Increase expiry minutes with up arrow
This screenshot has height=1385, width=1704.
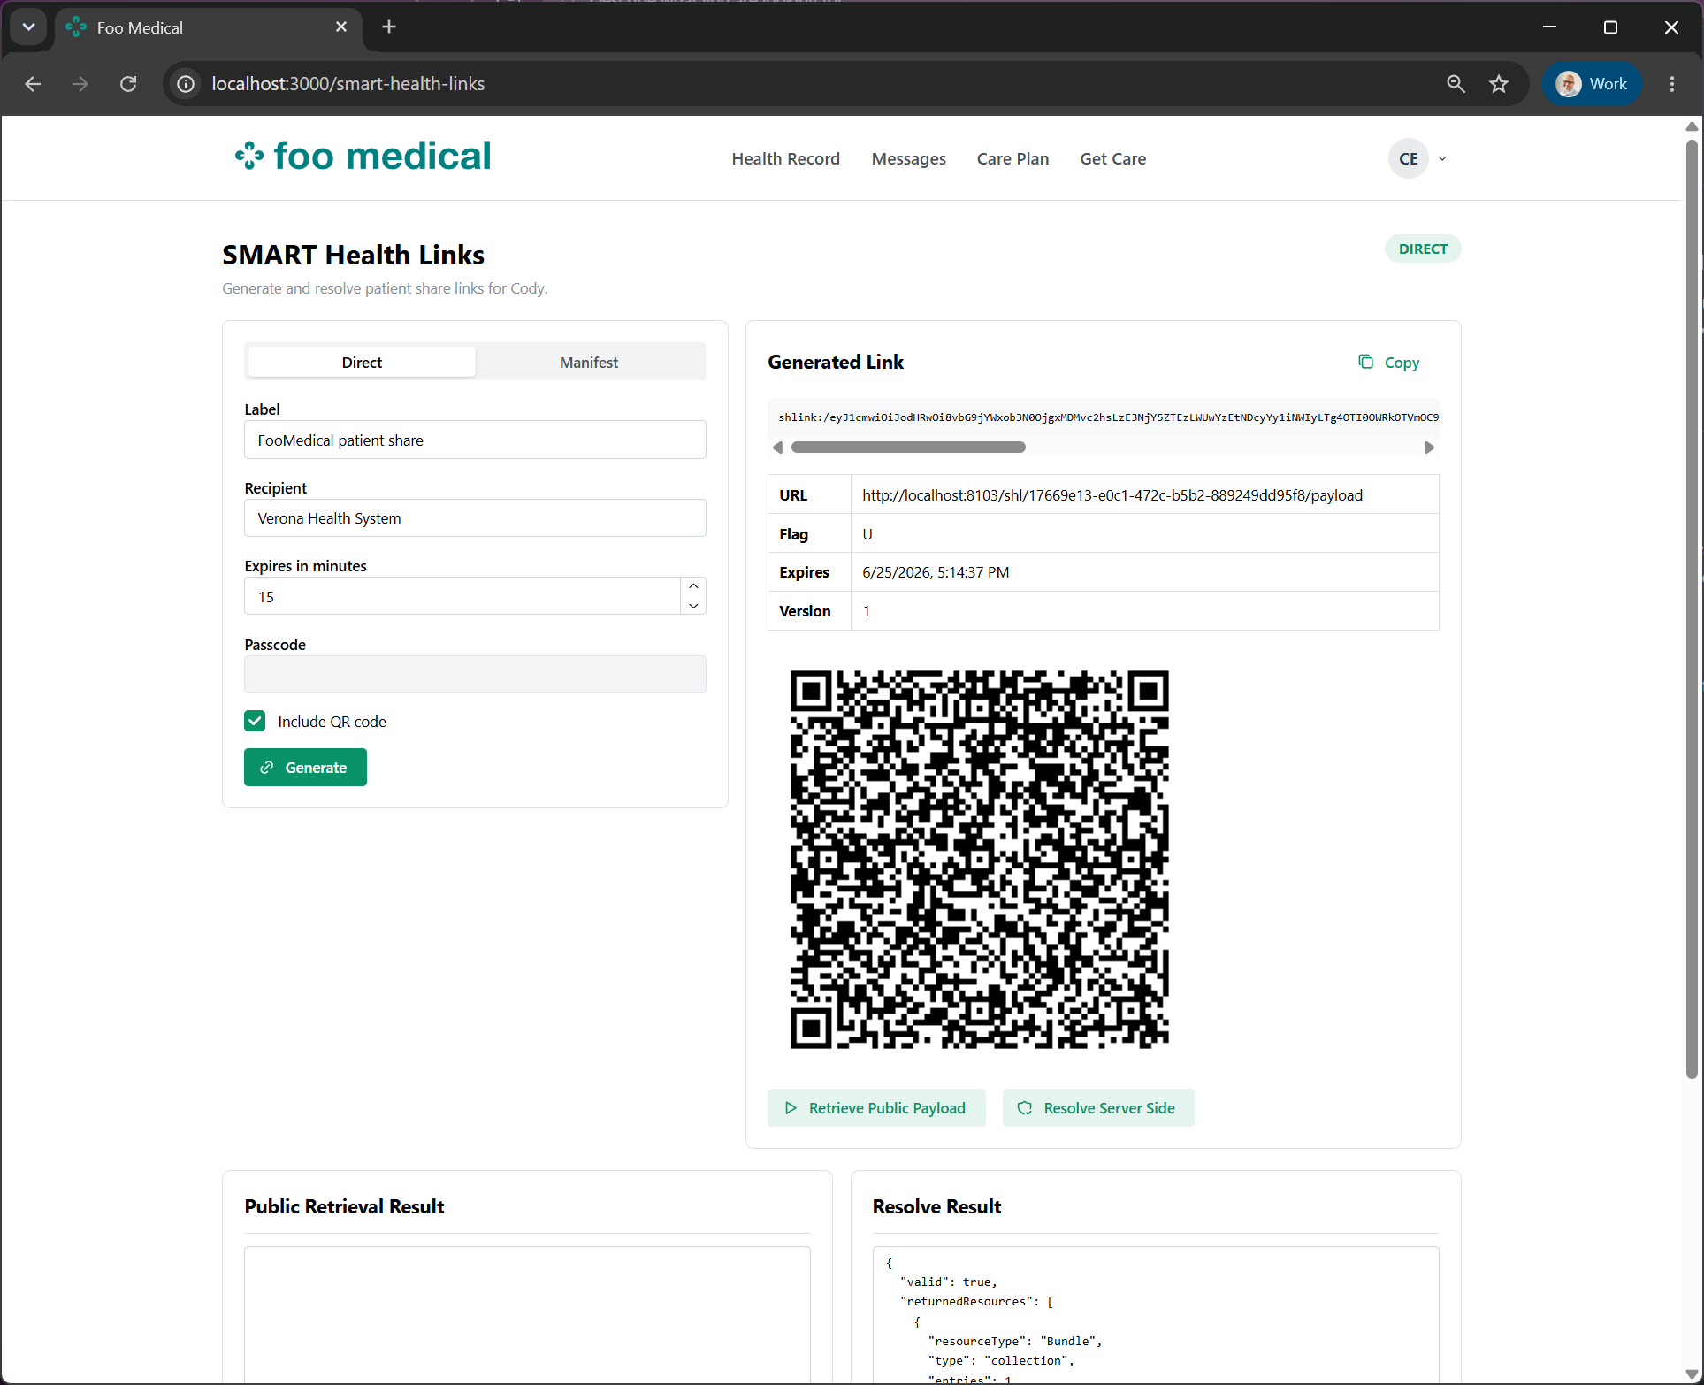(693, 587)
